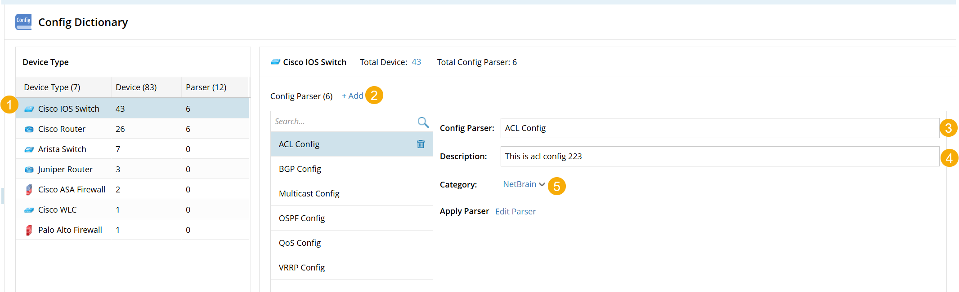Select OSPF Config parser
The image size is (959, 292).
(x=302, y=218)
